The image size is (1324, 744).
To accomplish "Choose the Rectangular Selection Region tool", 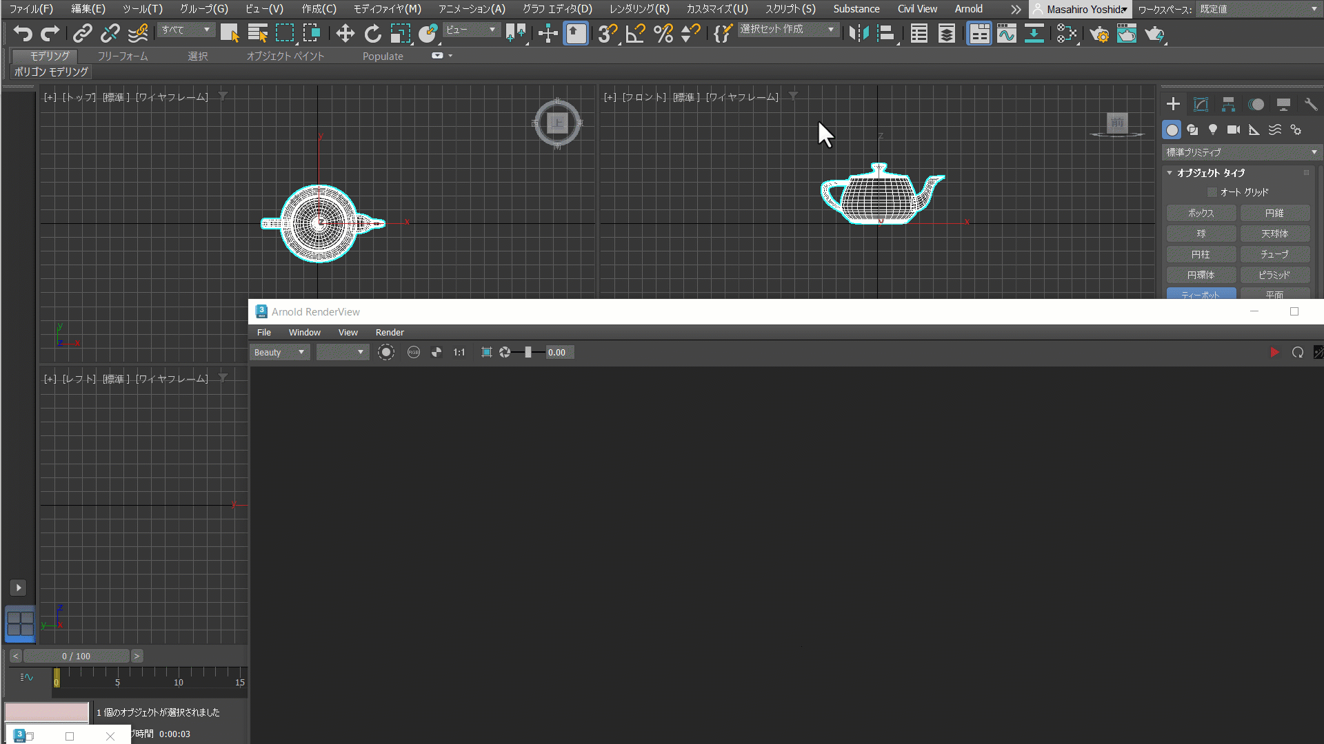I will pyautogui.click(x=285, y=33).
